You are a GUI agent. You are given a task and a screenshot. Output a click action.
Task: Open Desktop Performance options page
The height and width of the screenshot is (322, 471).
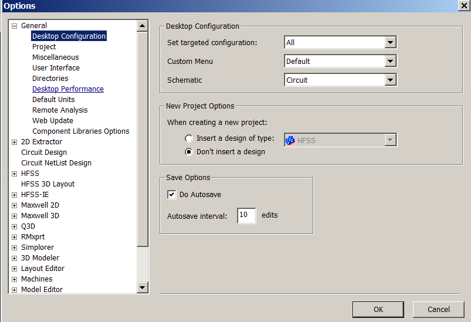(x=68, y=89)
